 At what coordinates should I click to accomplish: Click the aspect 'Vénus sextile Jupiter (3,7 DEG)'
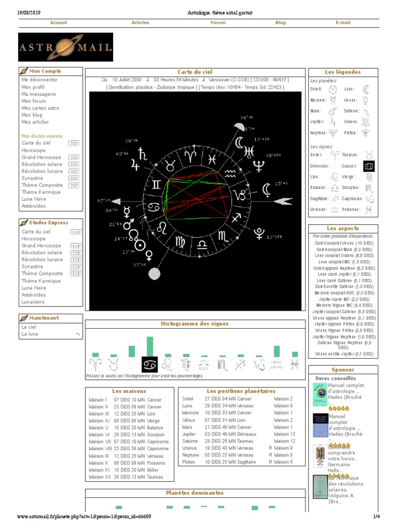[x=344, y=354]
